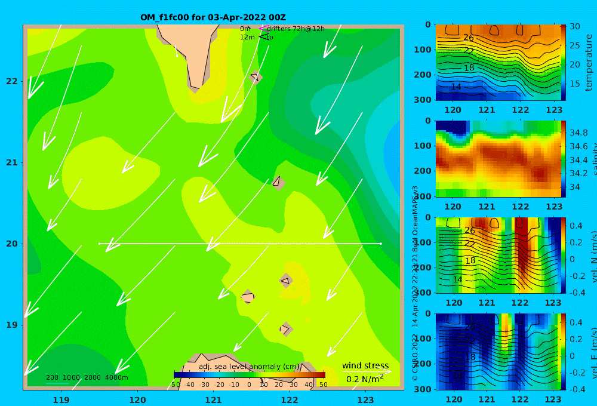This screenshot has width=597, height=406.
Task: Click the 'vel. E (m/s)' colorbar label
Action: click(593, 353)
